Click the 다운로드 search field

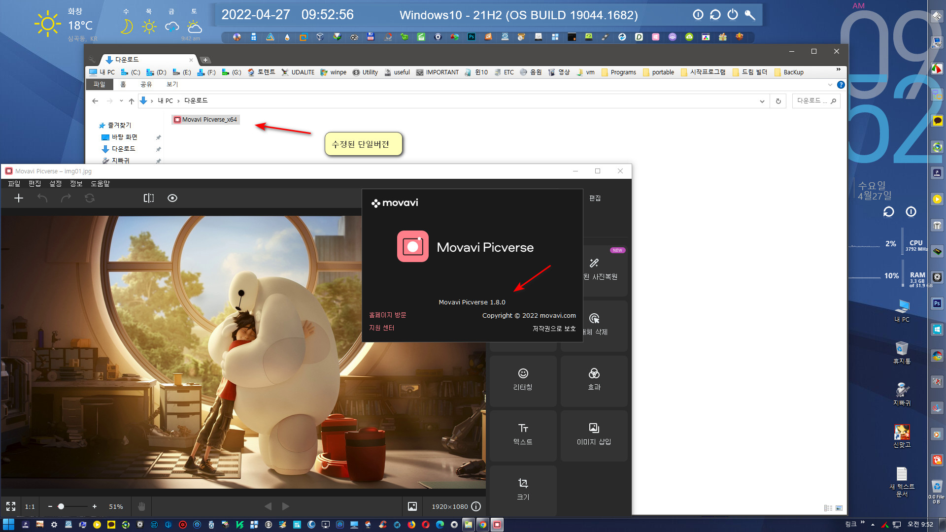click(816, 101)
